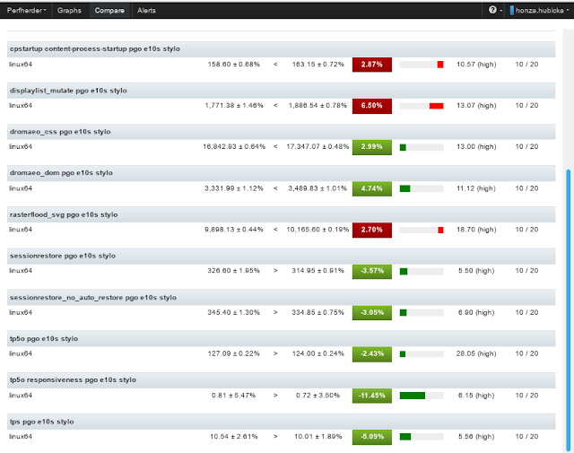This screenshot has height=453, width=574.
Task: Click base value 127.09 ± 0.22%
Action: 233,353
